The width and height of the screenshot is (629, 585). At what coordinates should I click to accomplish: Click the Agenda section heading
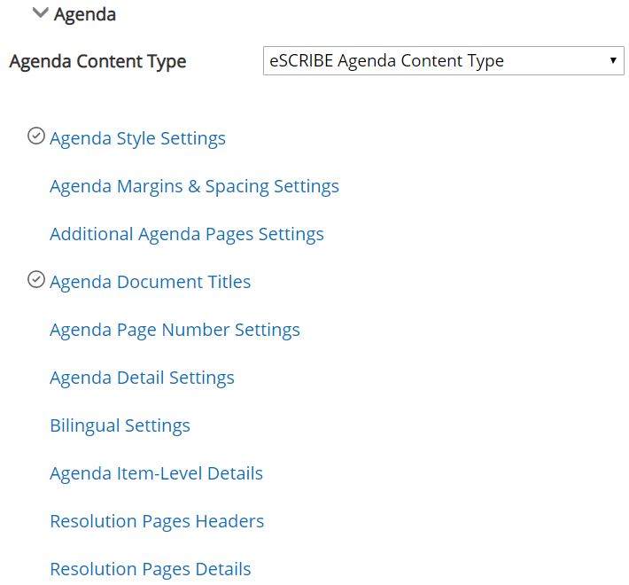(85, 15)
